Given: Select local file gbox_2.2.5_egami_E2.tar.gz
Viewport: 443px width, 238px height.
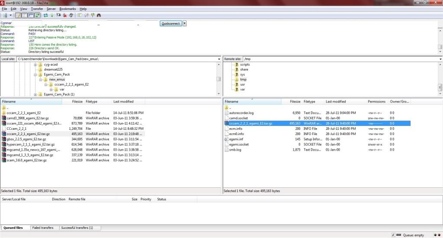Looking at the screenshot, I should (26, 139).
